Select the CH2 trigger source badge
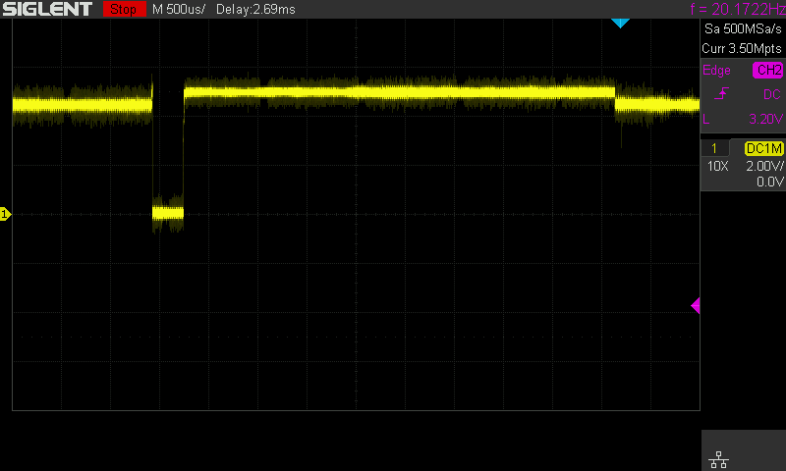This screenshot has width=786, height=471. click(x=767, y=71)
